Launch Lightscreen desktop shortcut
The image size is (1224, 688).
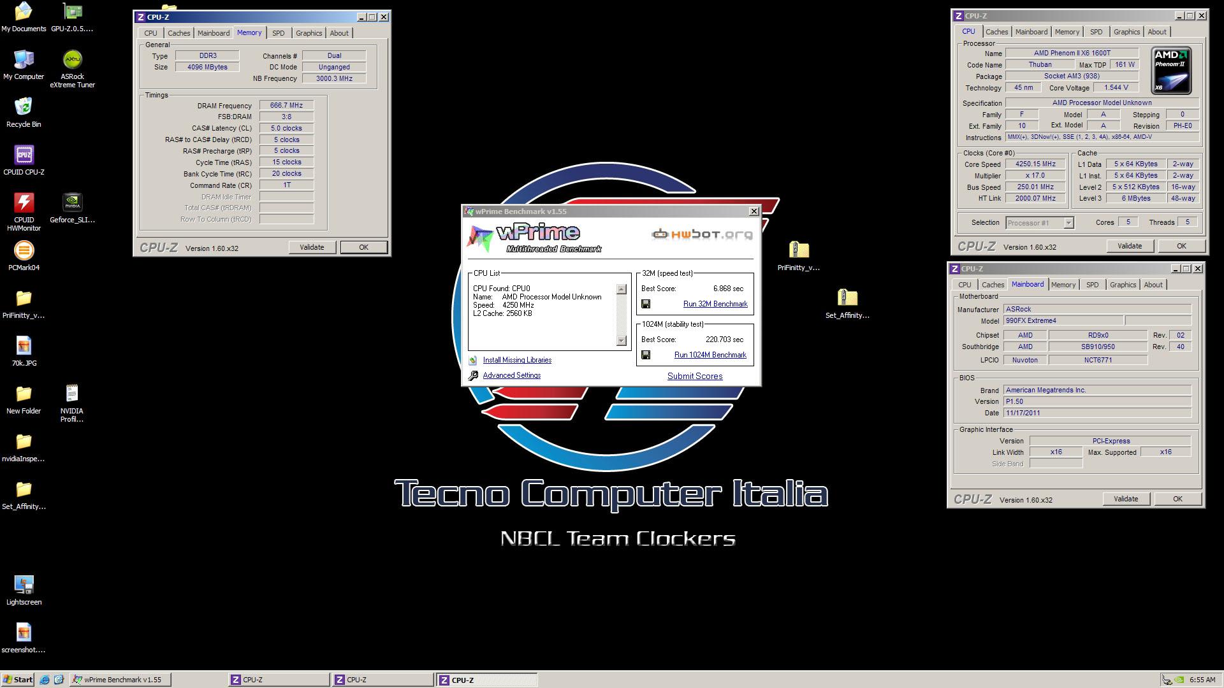tap(24, 591)
